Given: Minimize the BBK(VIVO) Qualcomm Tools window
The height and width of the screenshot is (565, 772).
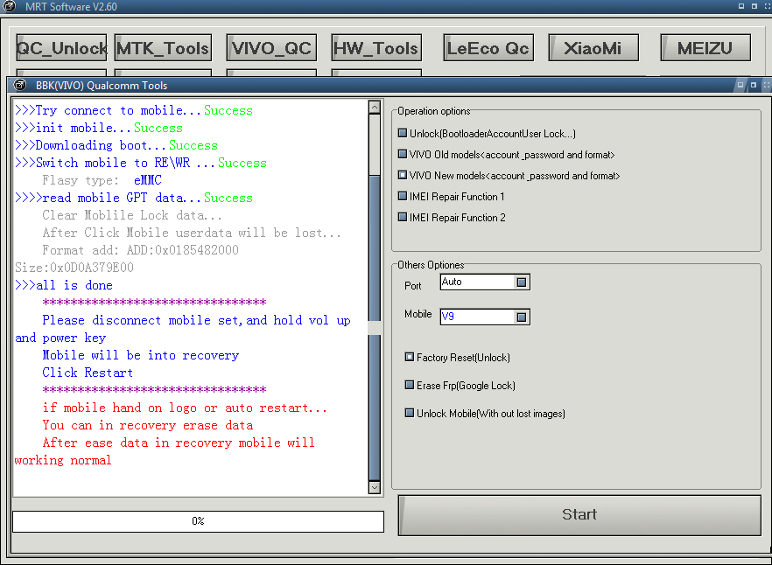Looking at the screenshot, I should coord(740,85).
